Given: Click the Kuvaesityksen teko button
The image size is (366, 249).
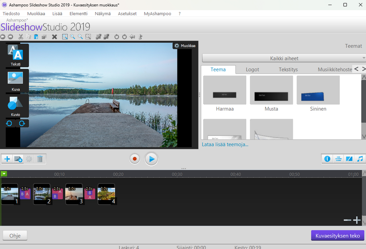Looking at the screenshot, I should [x=337, y=236].
